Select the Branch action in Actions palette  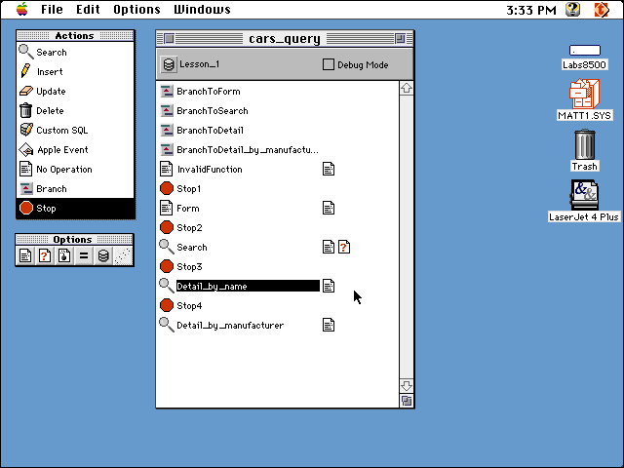[75, 188]
